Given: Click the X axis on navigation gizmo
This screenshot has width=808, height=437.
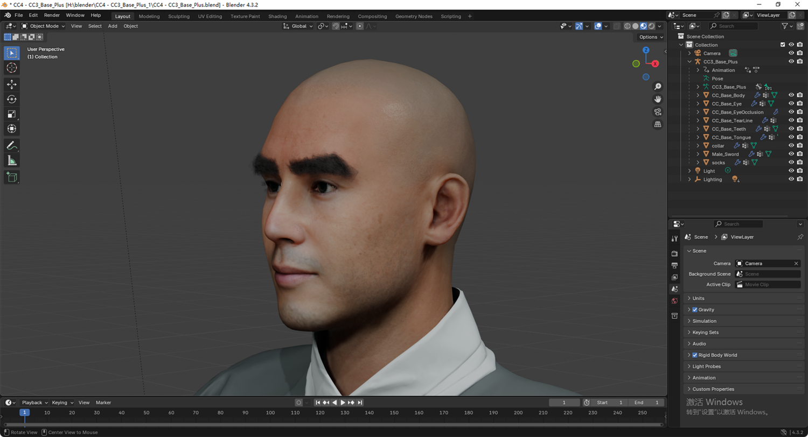Looking at the screenshot, I should click(x=655, y=64).
